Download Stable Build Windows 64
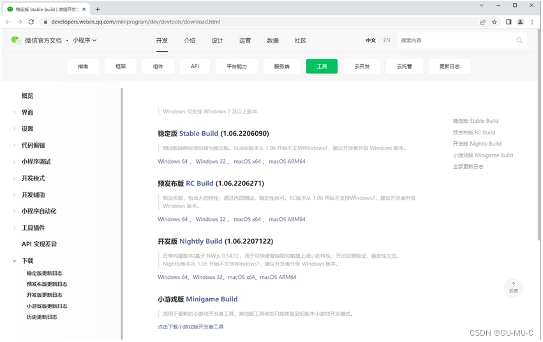 (x=172, y=162)
